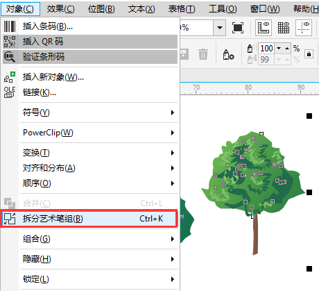The height and width of the screenshot is (291, 319).
Task: Expand the PowerClip(W) submenu
Action: tap(90, 133)
